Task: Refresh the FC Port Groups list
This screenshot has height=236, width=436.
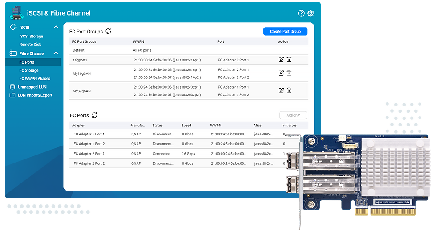Action: tap(108, 32)
